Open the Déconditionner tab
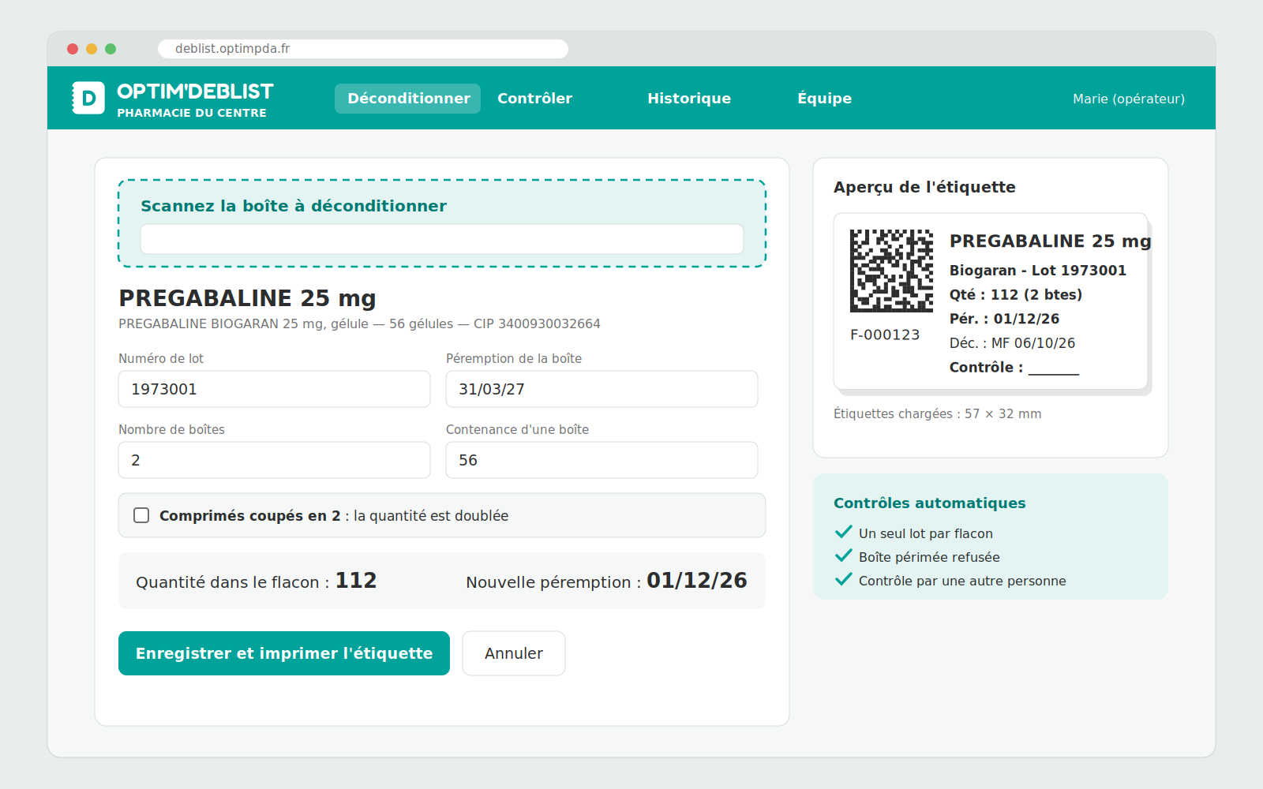The height and width of the screenshot is (789, 1263). 408,99
